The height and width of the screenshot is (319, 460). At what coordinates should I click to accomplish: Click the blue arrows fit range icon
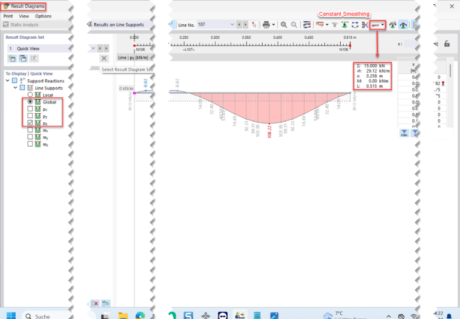355,25
